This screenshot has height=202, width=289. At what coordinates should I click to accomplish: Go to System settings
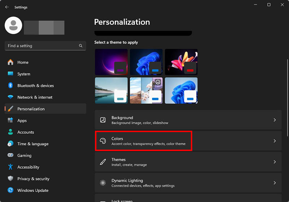46,74
